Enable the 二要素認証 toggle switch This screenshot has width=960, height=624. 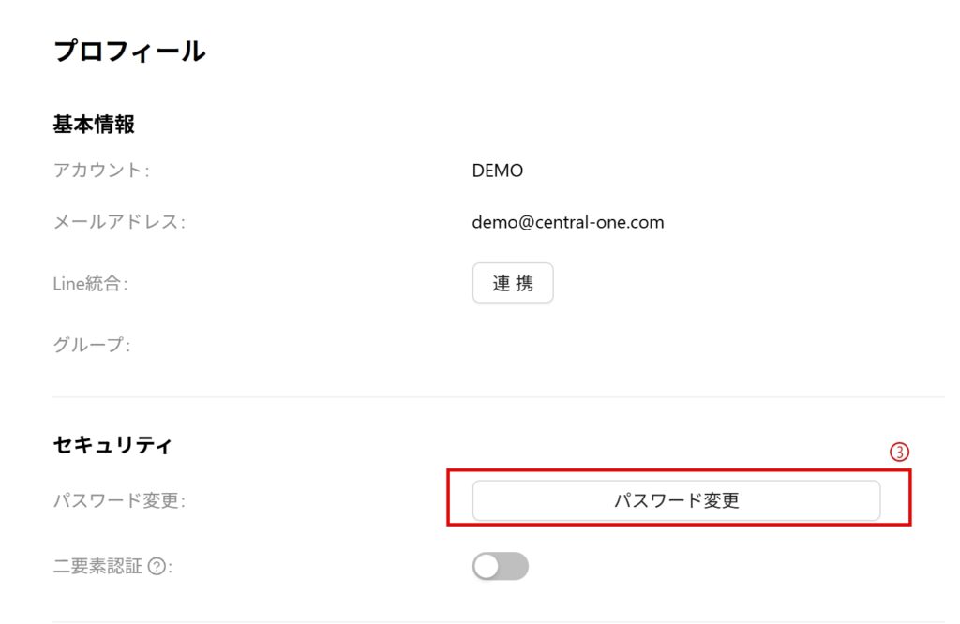(500, 566)
